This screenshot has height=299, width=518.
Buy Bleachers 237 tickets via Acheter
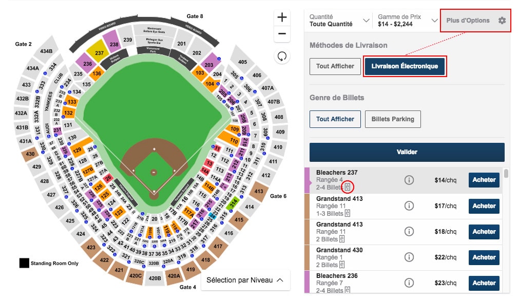coord(484,180)
